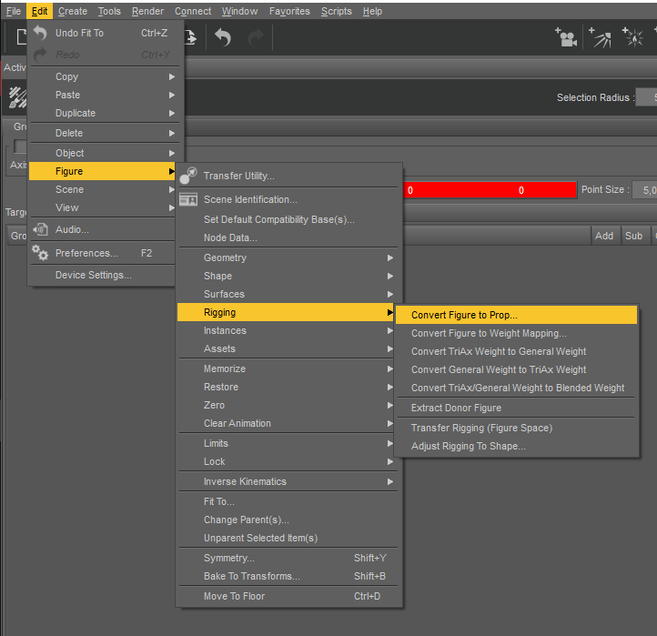Click the Scene Identification icon

[x=188, y=199]
